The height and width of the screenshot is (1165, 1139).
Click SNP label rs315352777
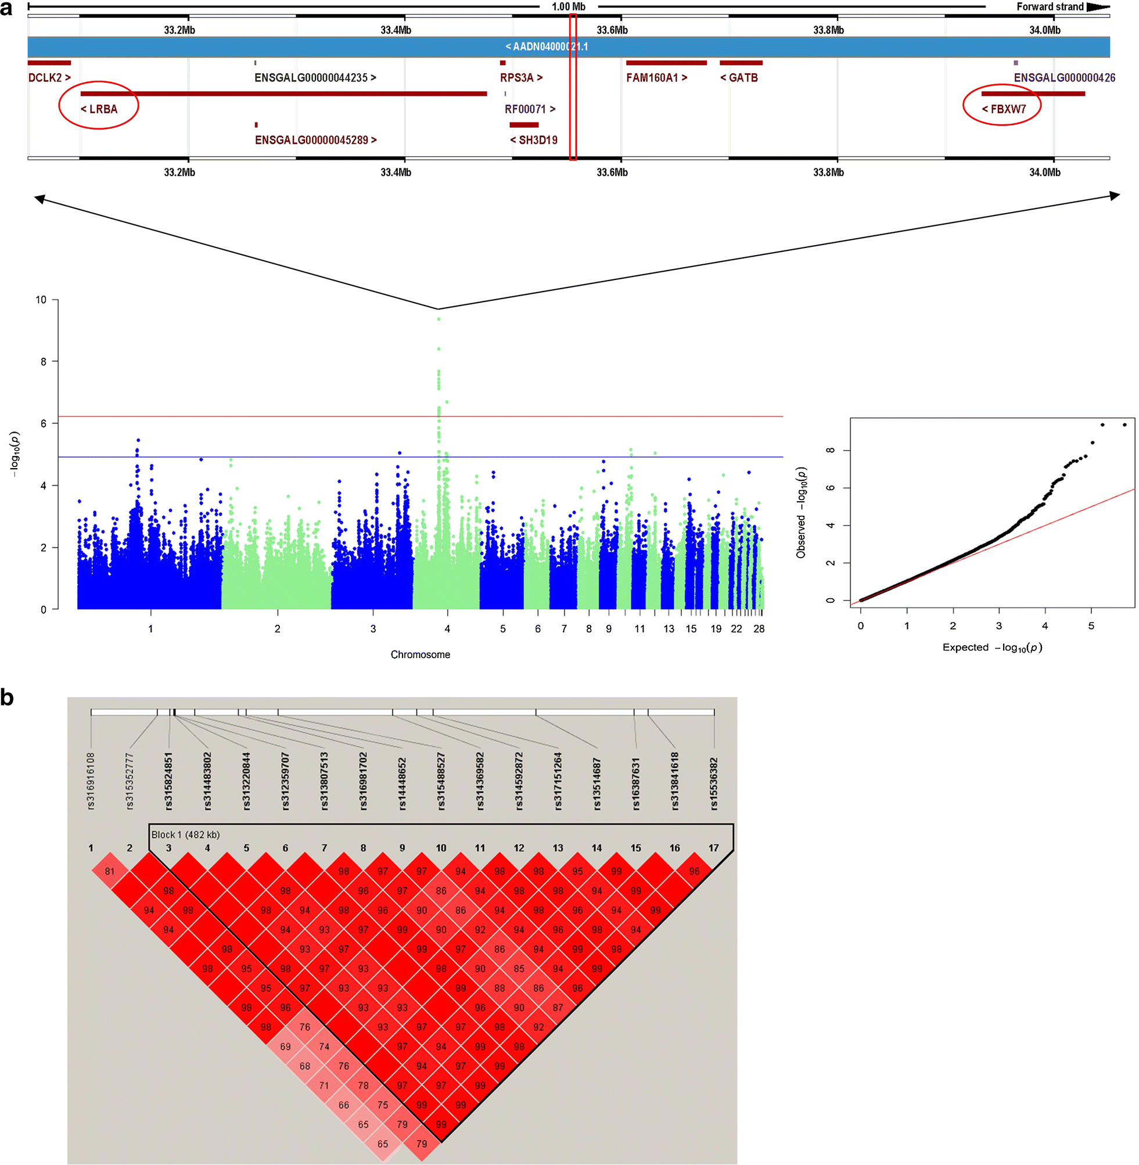pos(130,781)
